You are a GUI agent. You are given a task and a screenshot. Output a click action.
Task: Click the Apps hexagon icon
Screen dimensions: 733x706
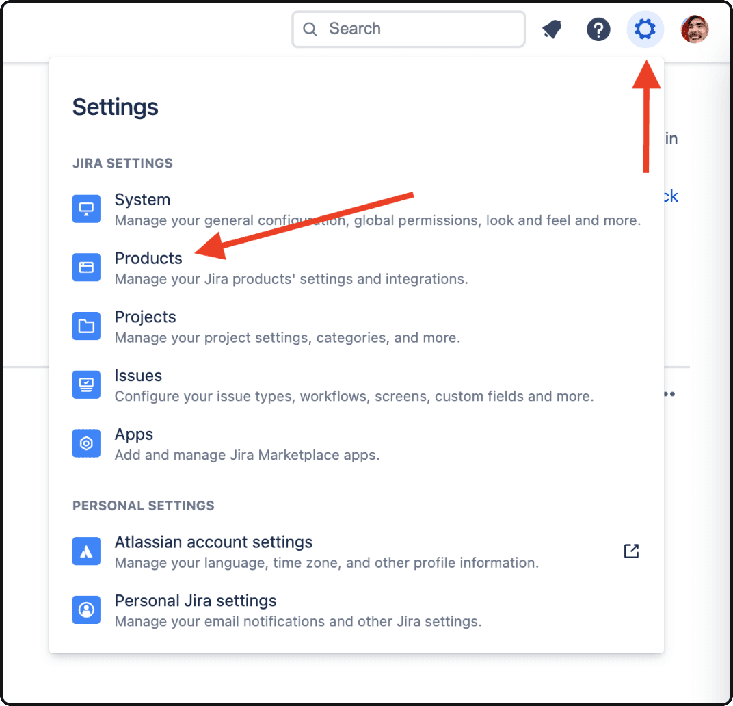point(86,443)
